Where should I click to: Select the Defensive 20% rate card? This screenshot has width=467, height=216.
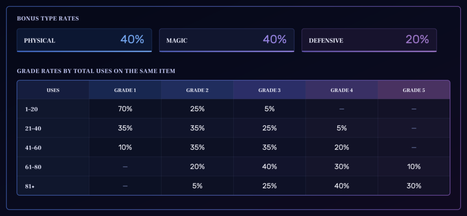point(369,40)
